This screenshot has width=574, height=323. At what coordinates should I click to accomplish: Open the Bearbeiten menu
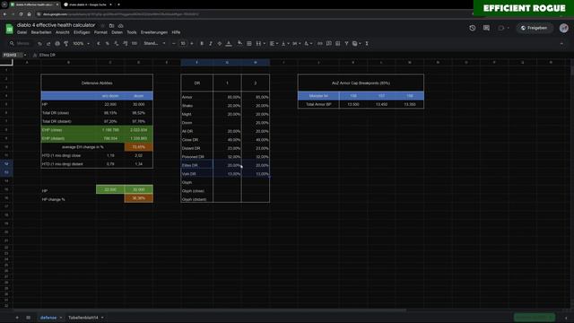41,32
